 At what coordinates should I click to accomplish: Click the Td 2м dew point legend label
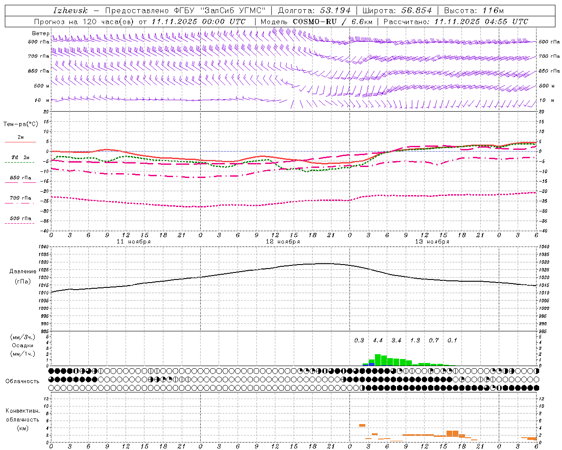click(20, 157)
